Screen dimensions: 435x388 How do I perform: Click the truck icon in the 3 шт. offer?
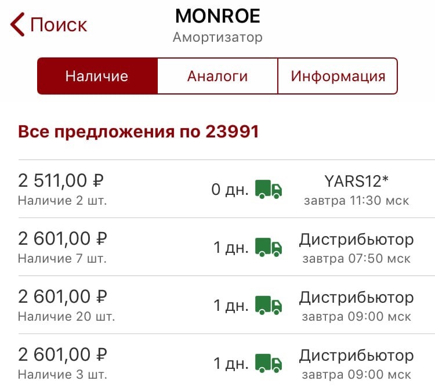point(269,363)
